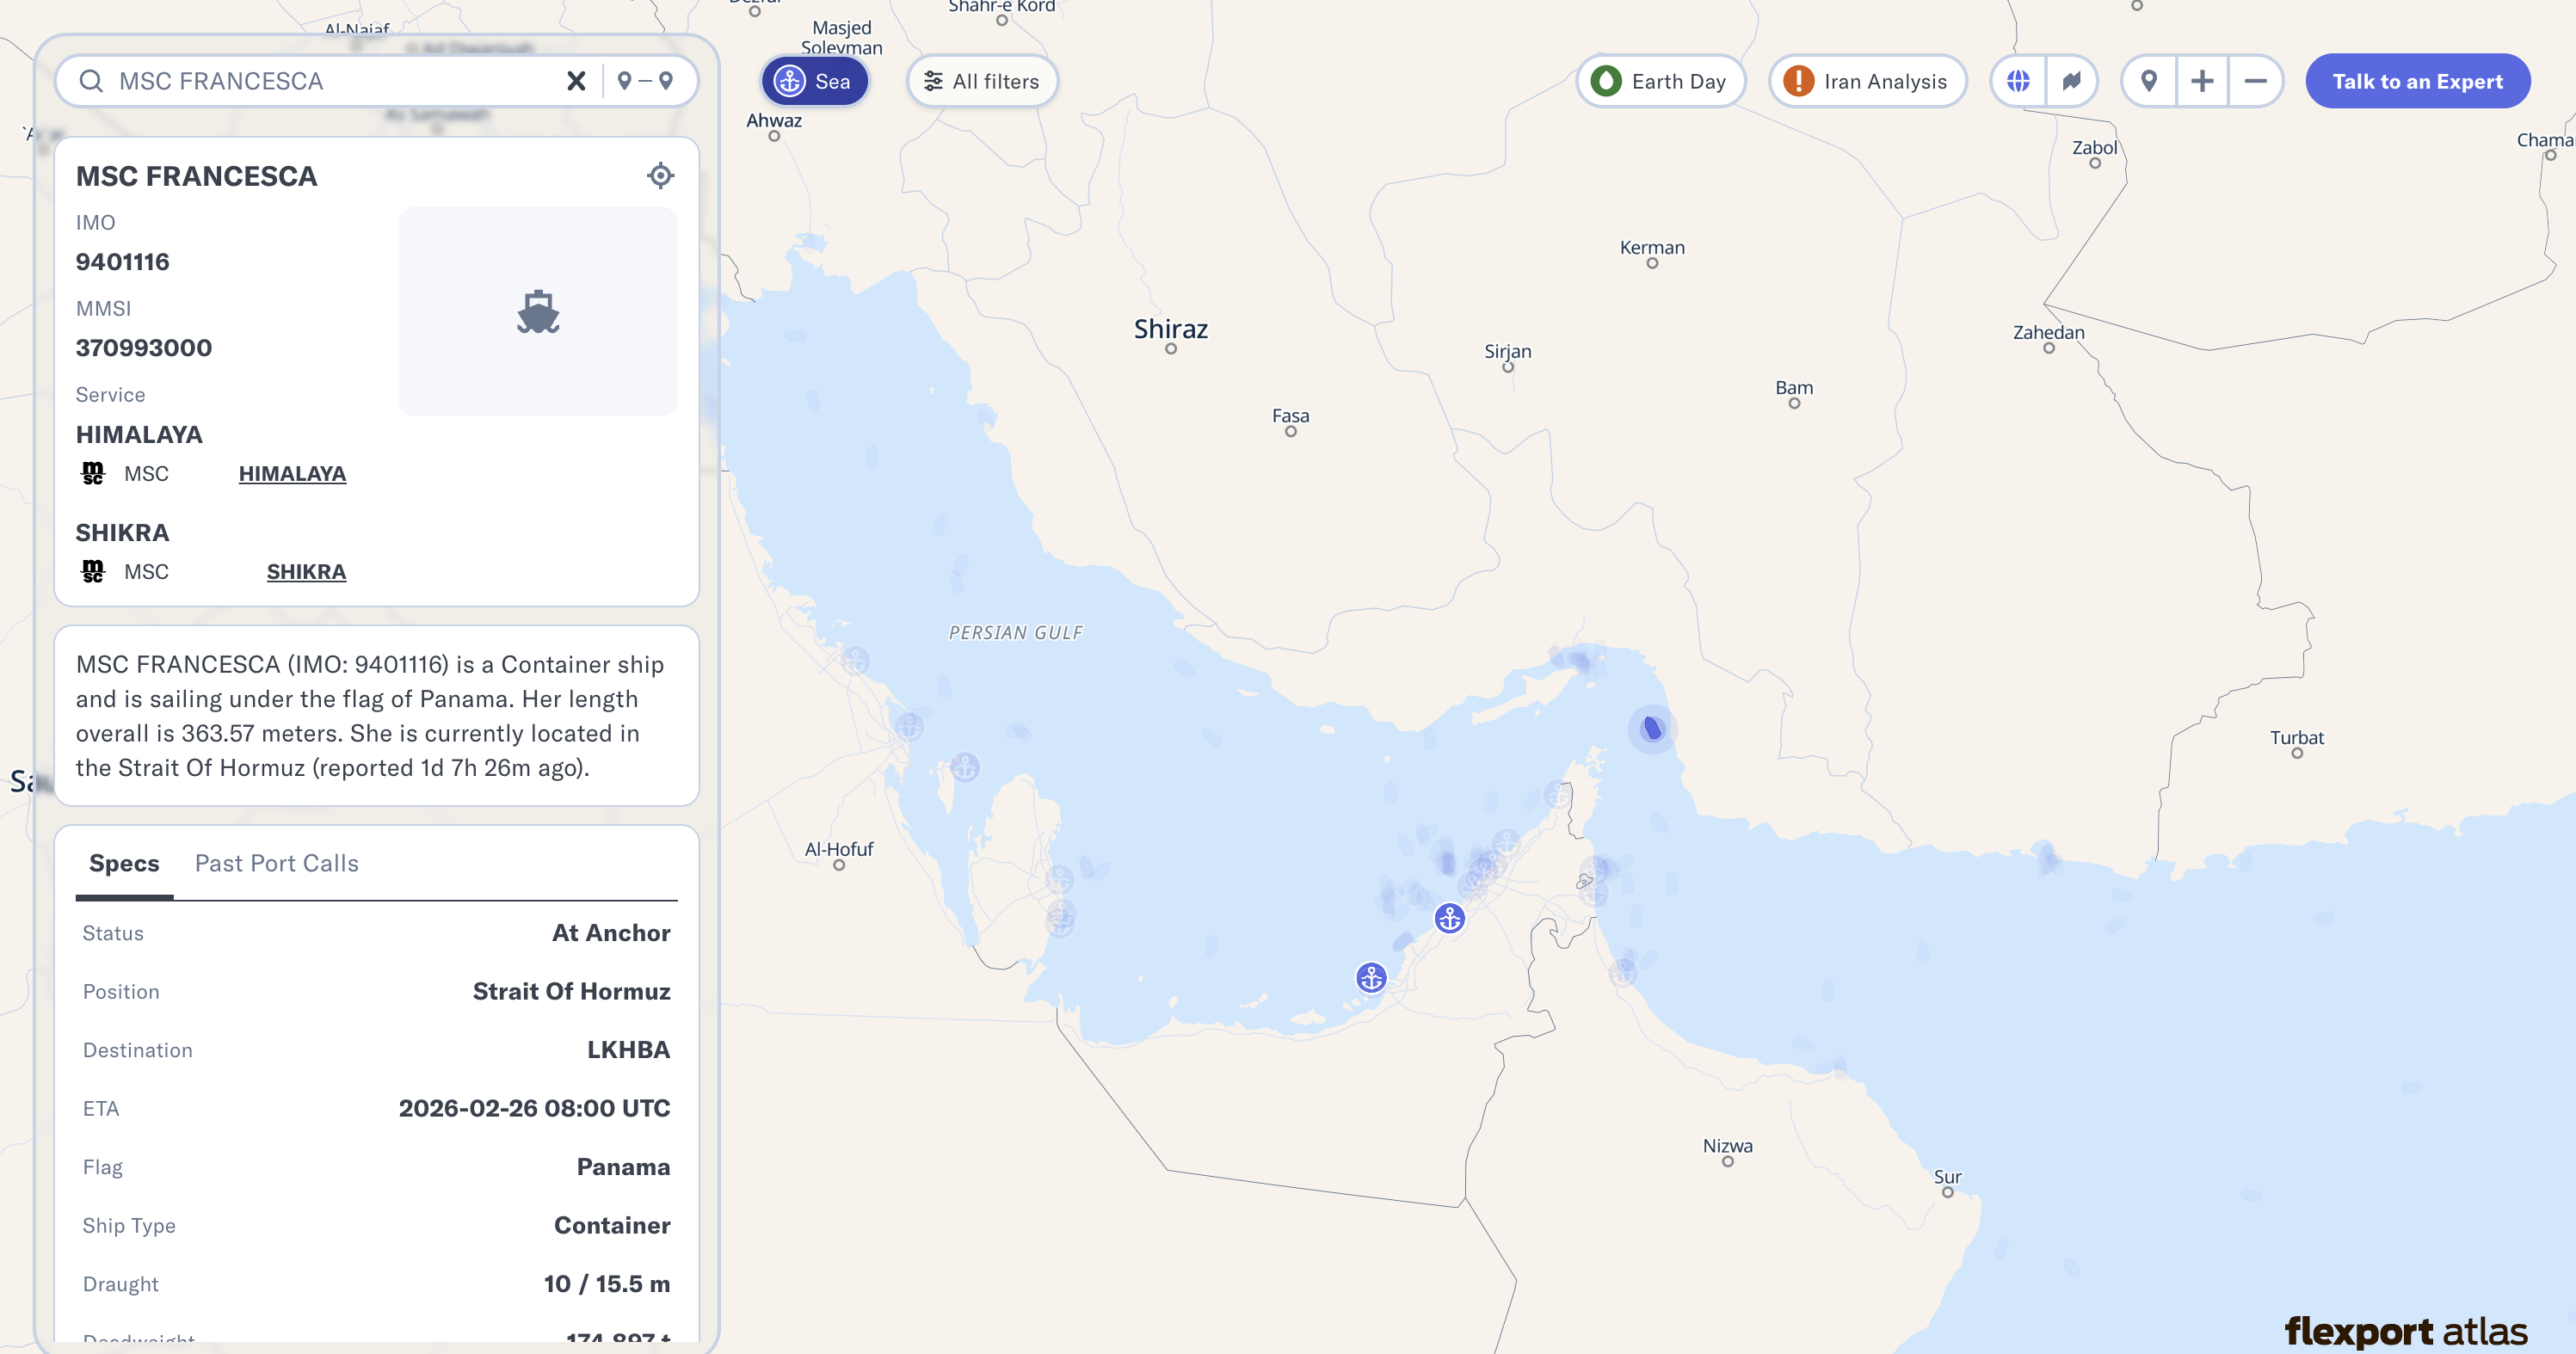The width and height of the screenshot is (2576, 1354).
Task: Select the Specs tab
Action: point(124,863)
